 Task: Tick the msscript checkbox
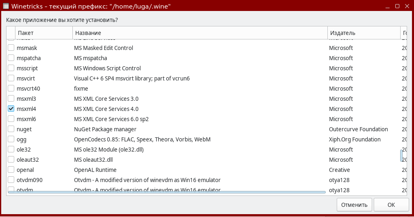click(11, 68)
